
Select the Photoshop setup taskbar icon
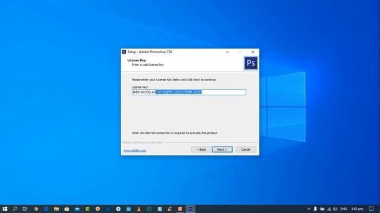[191, 209]
